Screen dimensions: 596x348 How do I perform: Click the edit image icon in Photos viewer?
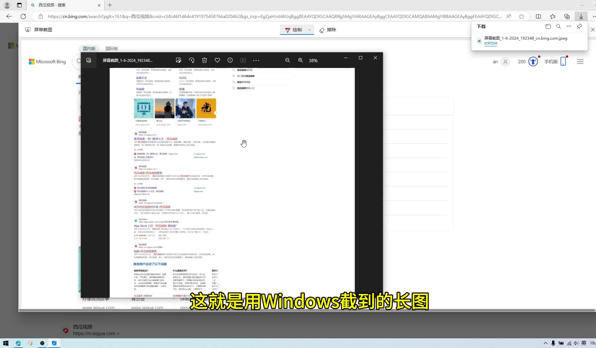point(178,60)
